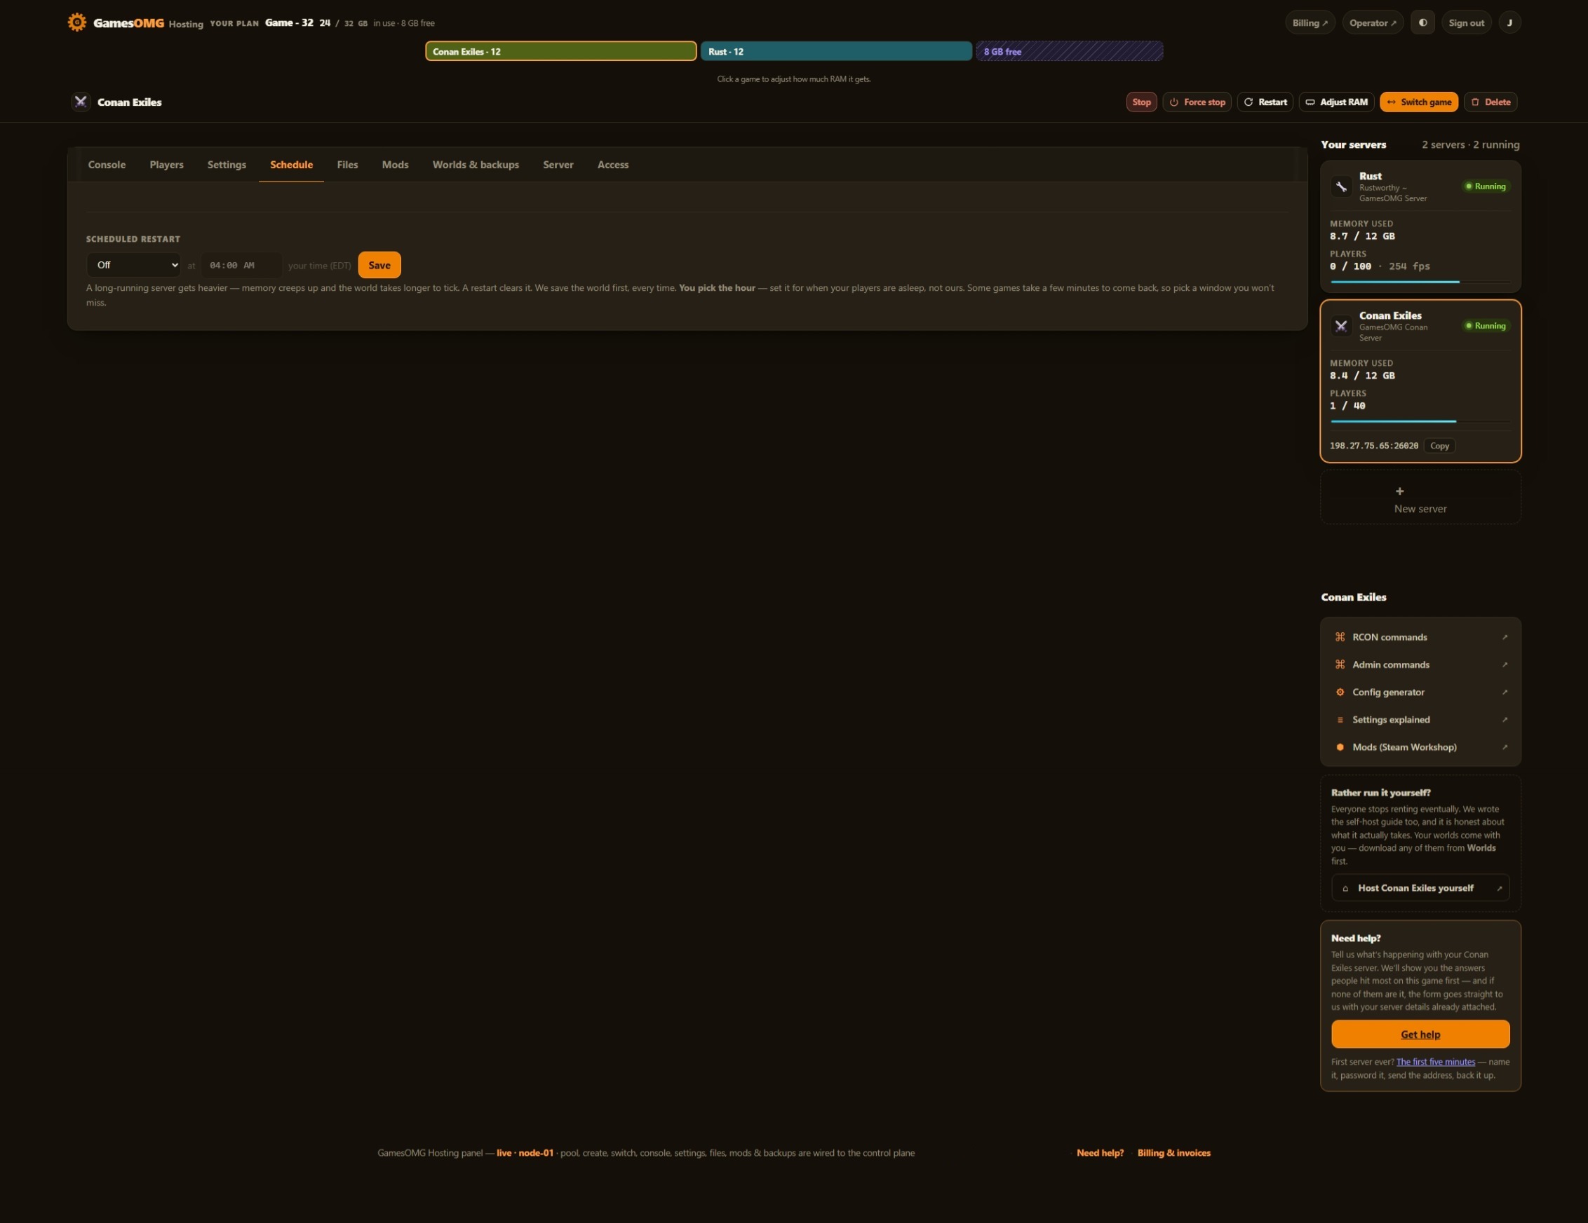Click the Conan Exiles crossed-swords header icon
Screen dimensions: 1588x1223
point(81,102)
